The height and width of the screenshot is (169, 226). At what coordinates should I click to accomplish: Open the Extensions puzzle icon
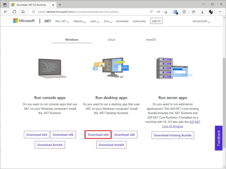184,12
